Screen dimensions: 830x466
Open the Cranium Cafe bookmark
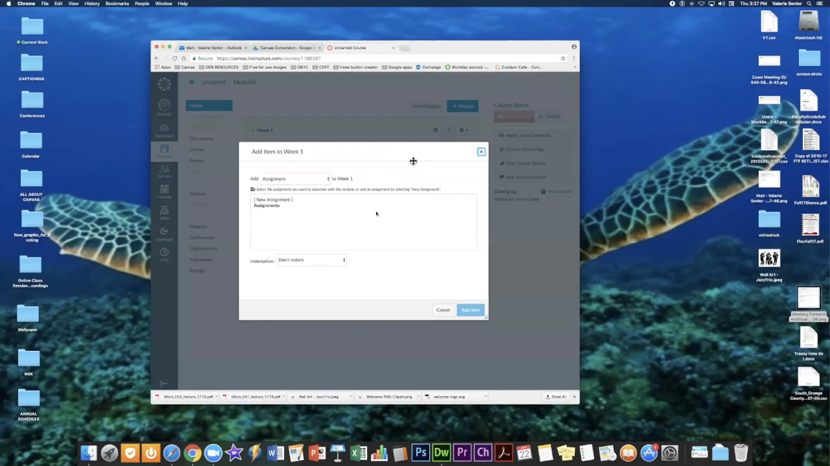[518, 67]
